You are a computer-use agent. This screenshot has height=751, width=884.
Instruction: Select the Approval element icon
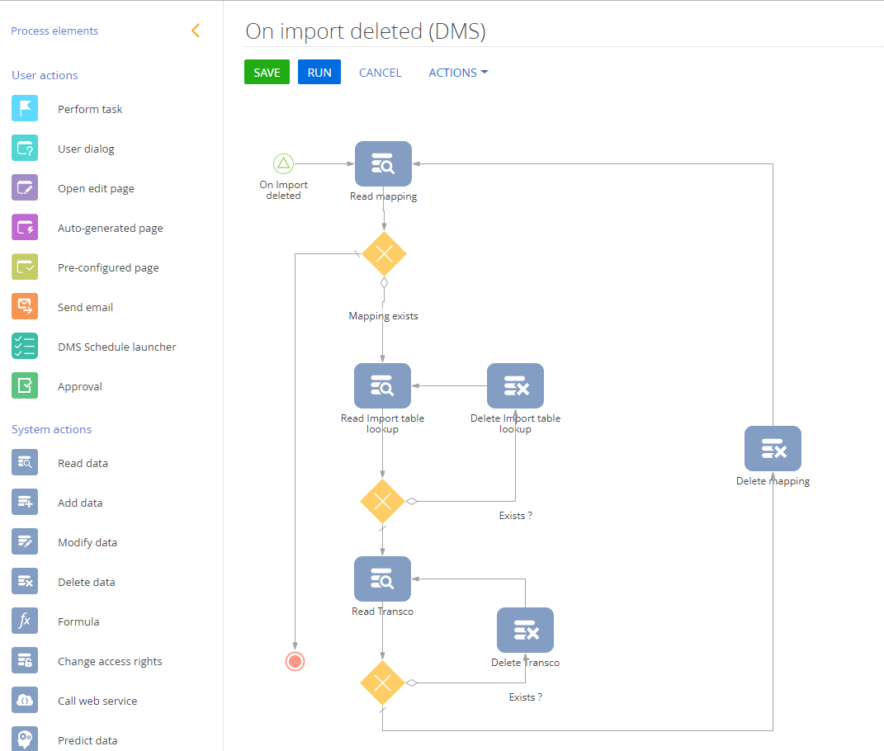(x=24, y=385)
